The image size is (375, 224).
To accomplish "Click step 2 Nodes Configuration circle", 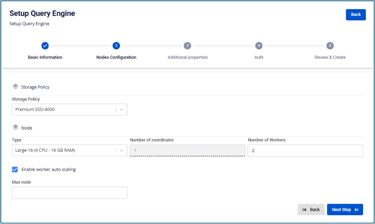I will tap(116, 46).
